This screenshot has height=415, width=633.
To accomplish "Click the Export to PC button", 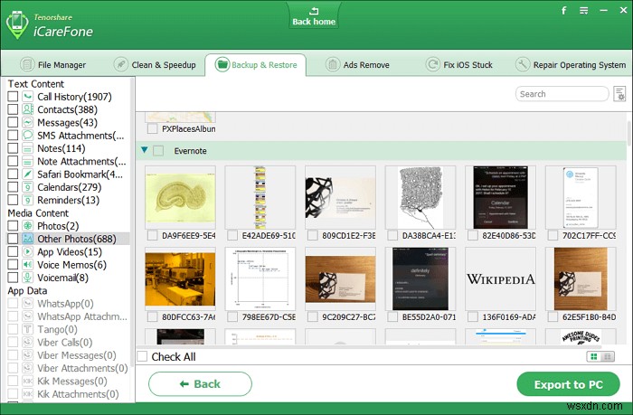I will coord(568,384).
